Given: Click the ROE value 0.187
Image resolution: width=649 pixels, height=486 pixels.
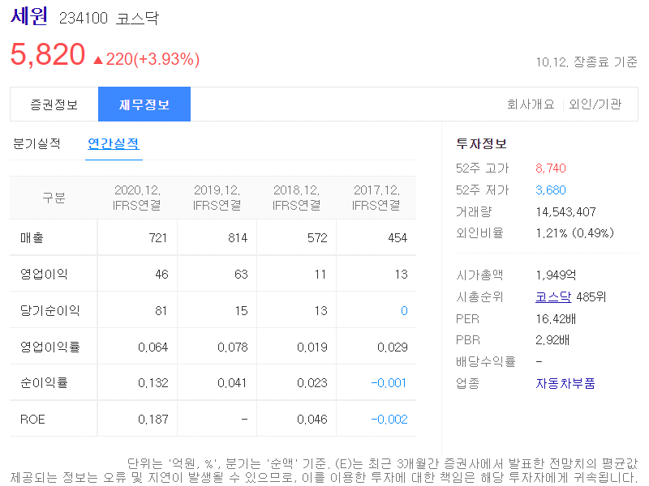Looking at the screenshot, I should [153, 420].
